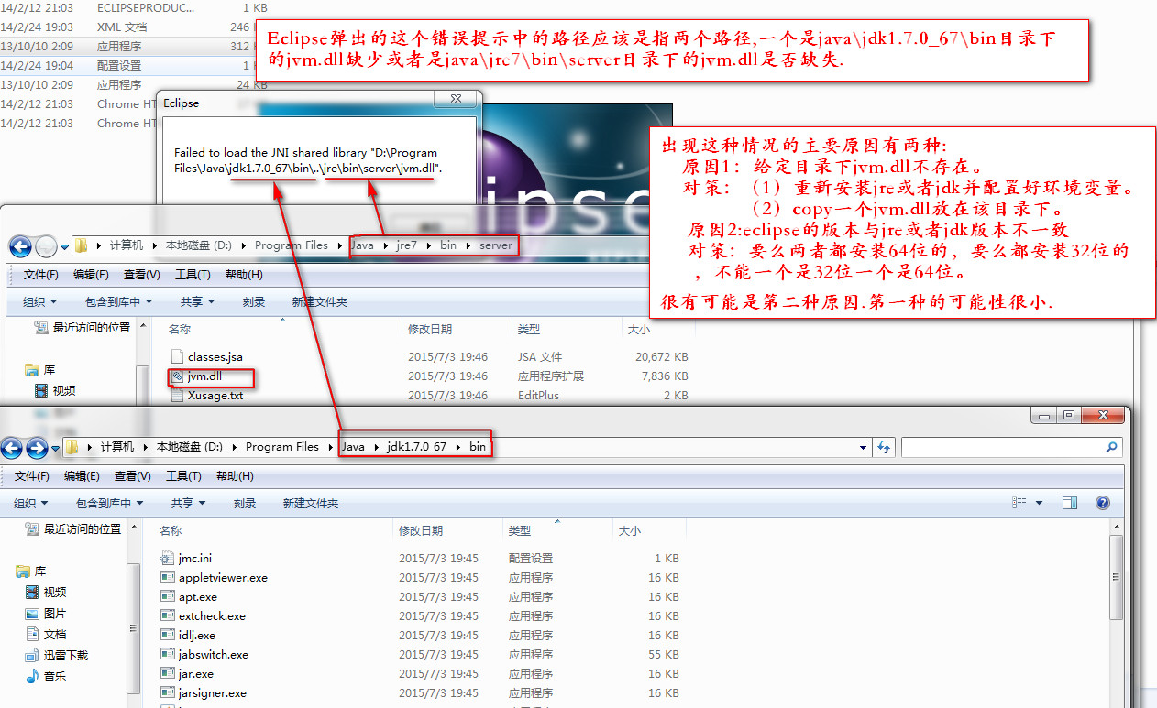This screenshot has width=1157, height=708.
Task: Select the jarsigner.exe file icon
Action: click(167, 692)
